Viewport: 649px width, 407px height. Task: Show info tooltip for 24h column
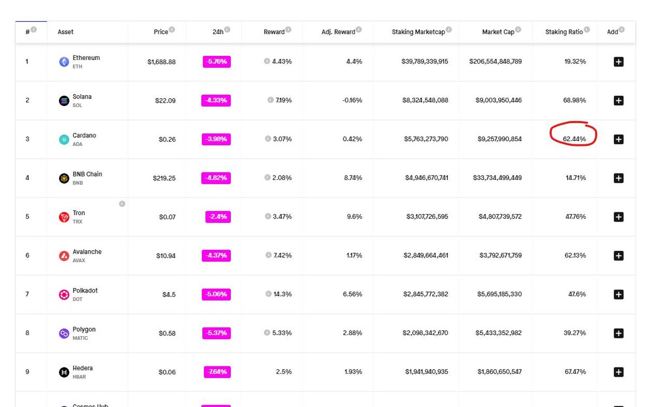click(x=227, y=30)
